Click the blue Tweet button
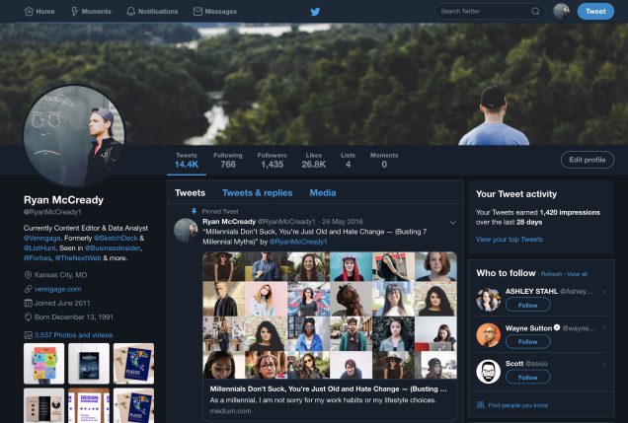This screenshot has height=423, width=628. [595, 11]
